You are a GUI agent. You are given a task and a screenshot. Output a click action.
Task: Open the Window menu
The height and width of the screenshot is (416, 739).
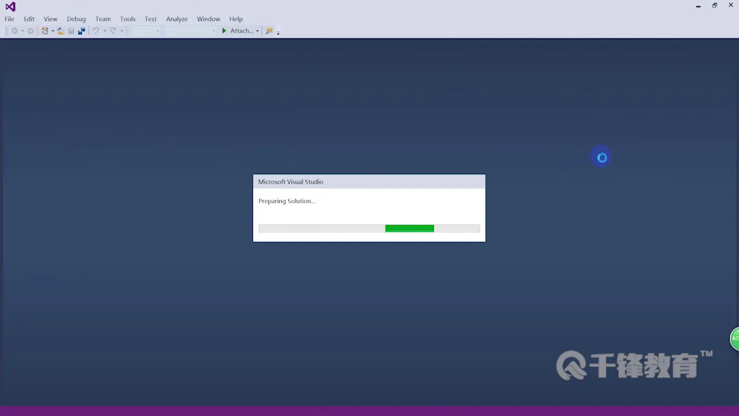(x=208, y=19)
